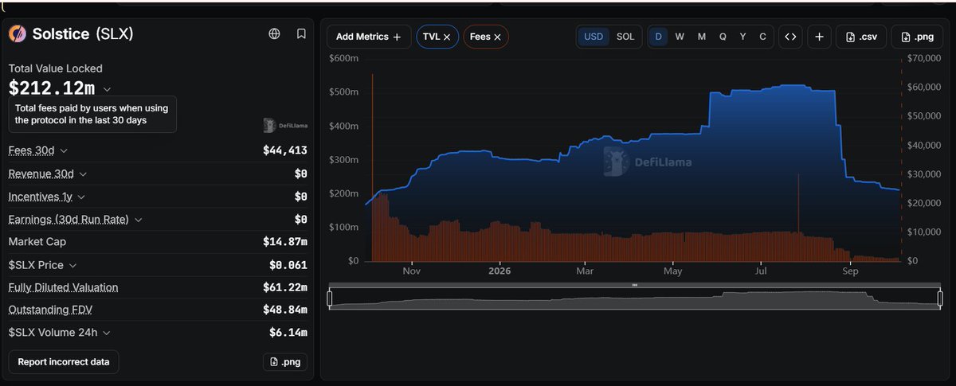This screenshot has height=386, width=956.
Task: Click the plus icon beside embed button
Action: pyautogui.click(x=820, y=37)
